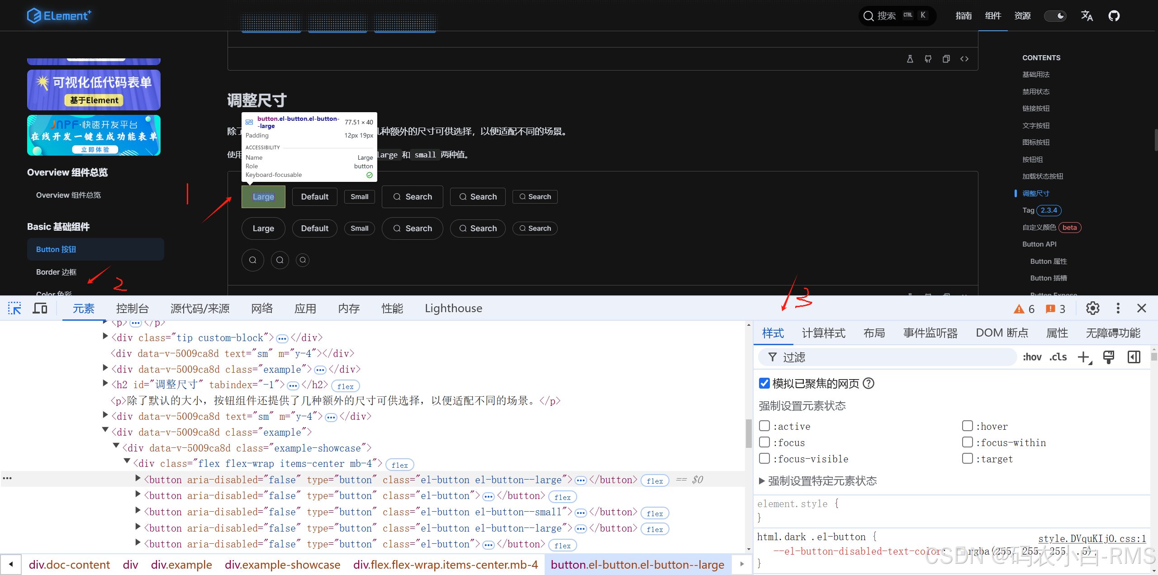
Task: Toggle the computed styles sidebar icon
Action: pos(1134,357)
